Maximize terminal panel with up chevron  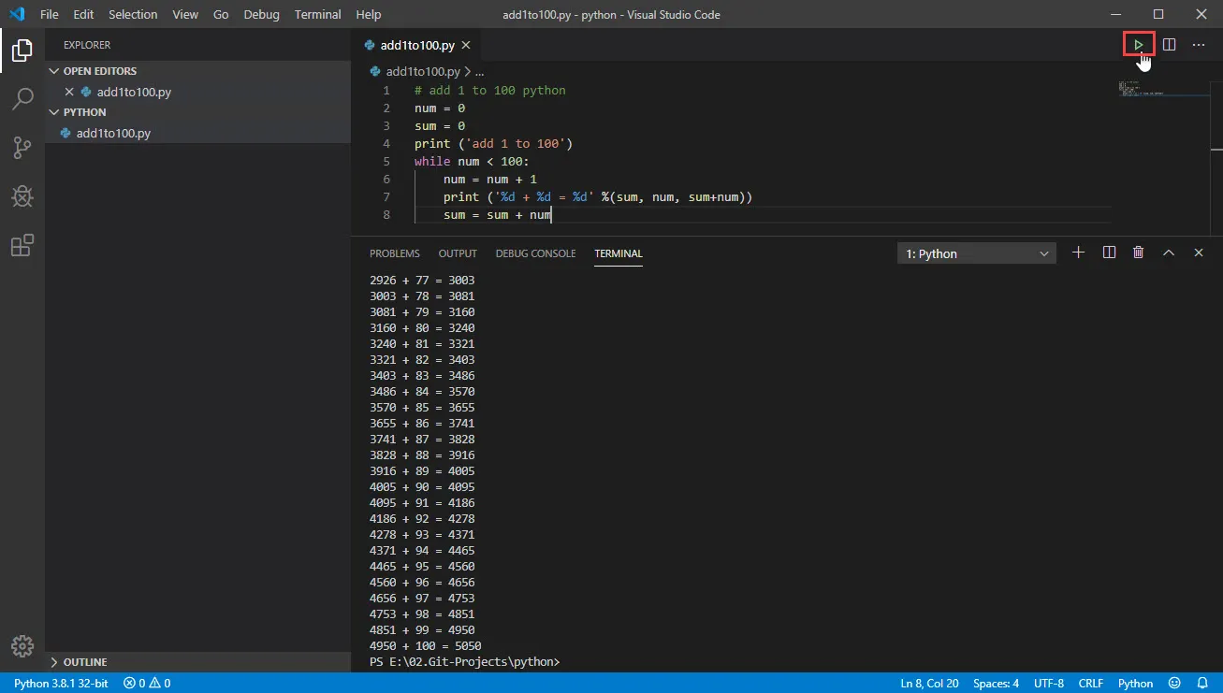1168,253
